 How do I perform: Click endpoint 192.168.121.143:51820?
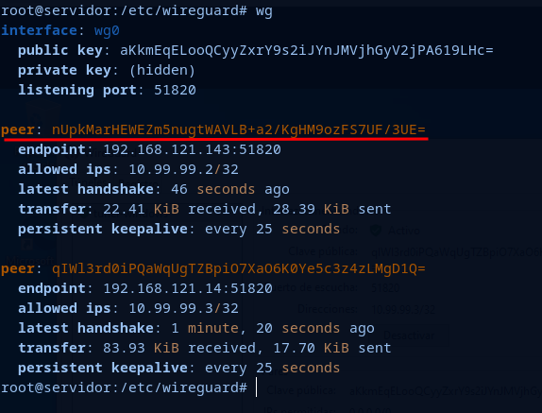point(193,149)
